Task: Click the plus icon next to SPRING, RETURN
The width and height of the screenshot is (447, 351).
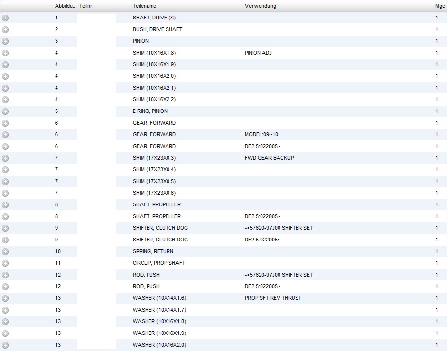Action: (x=5, y=252)
